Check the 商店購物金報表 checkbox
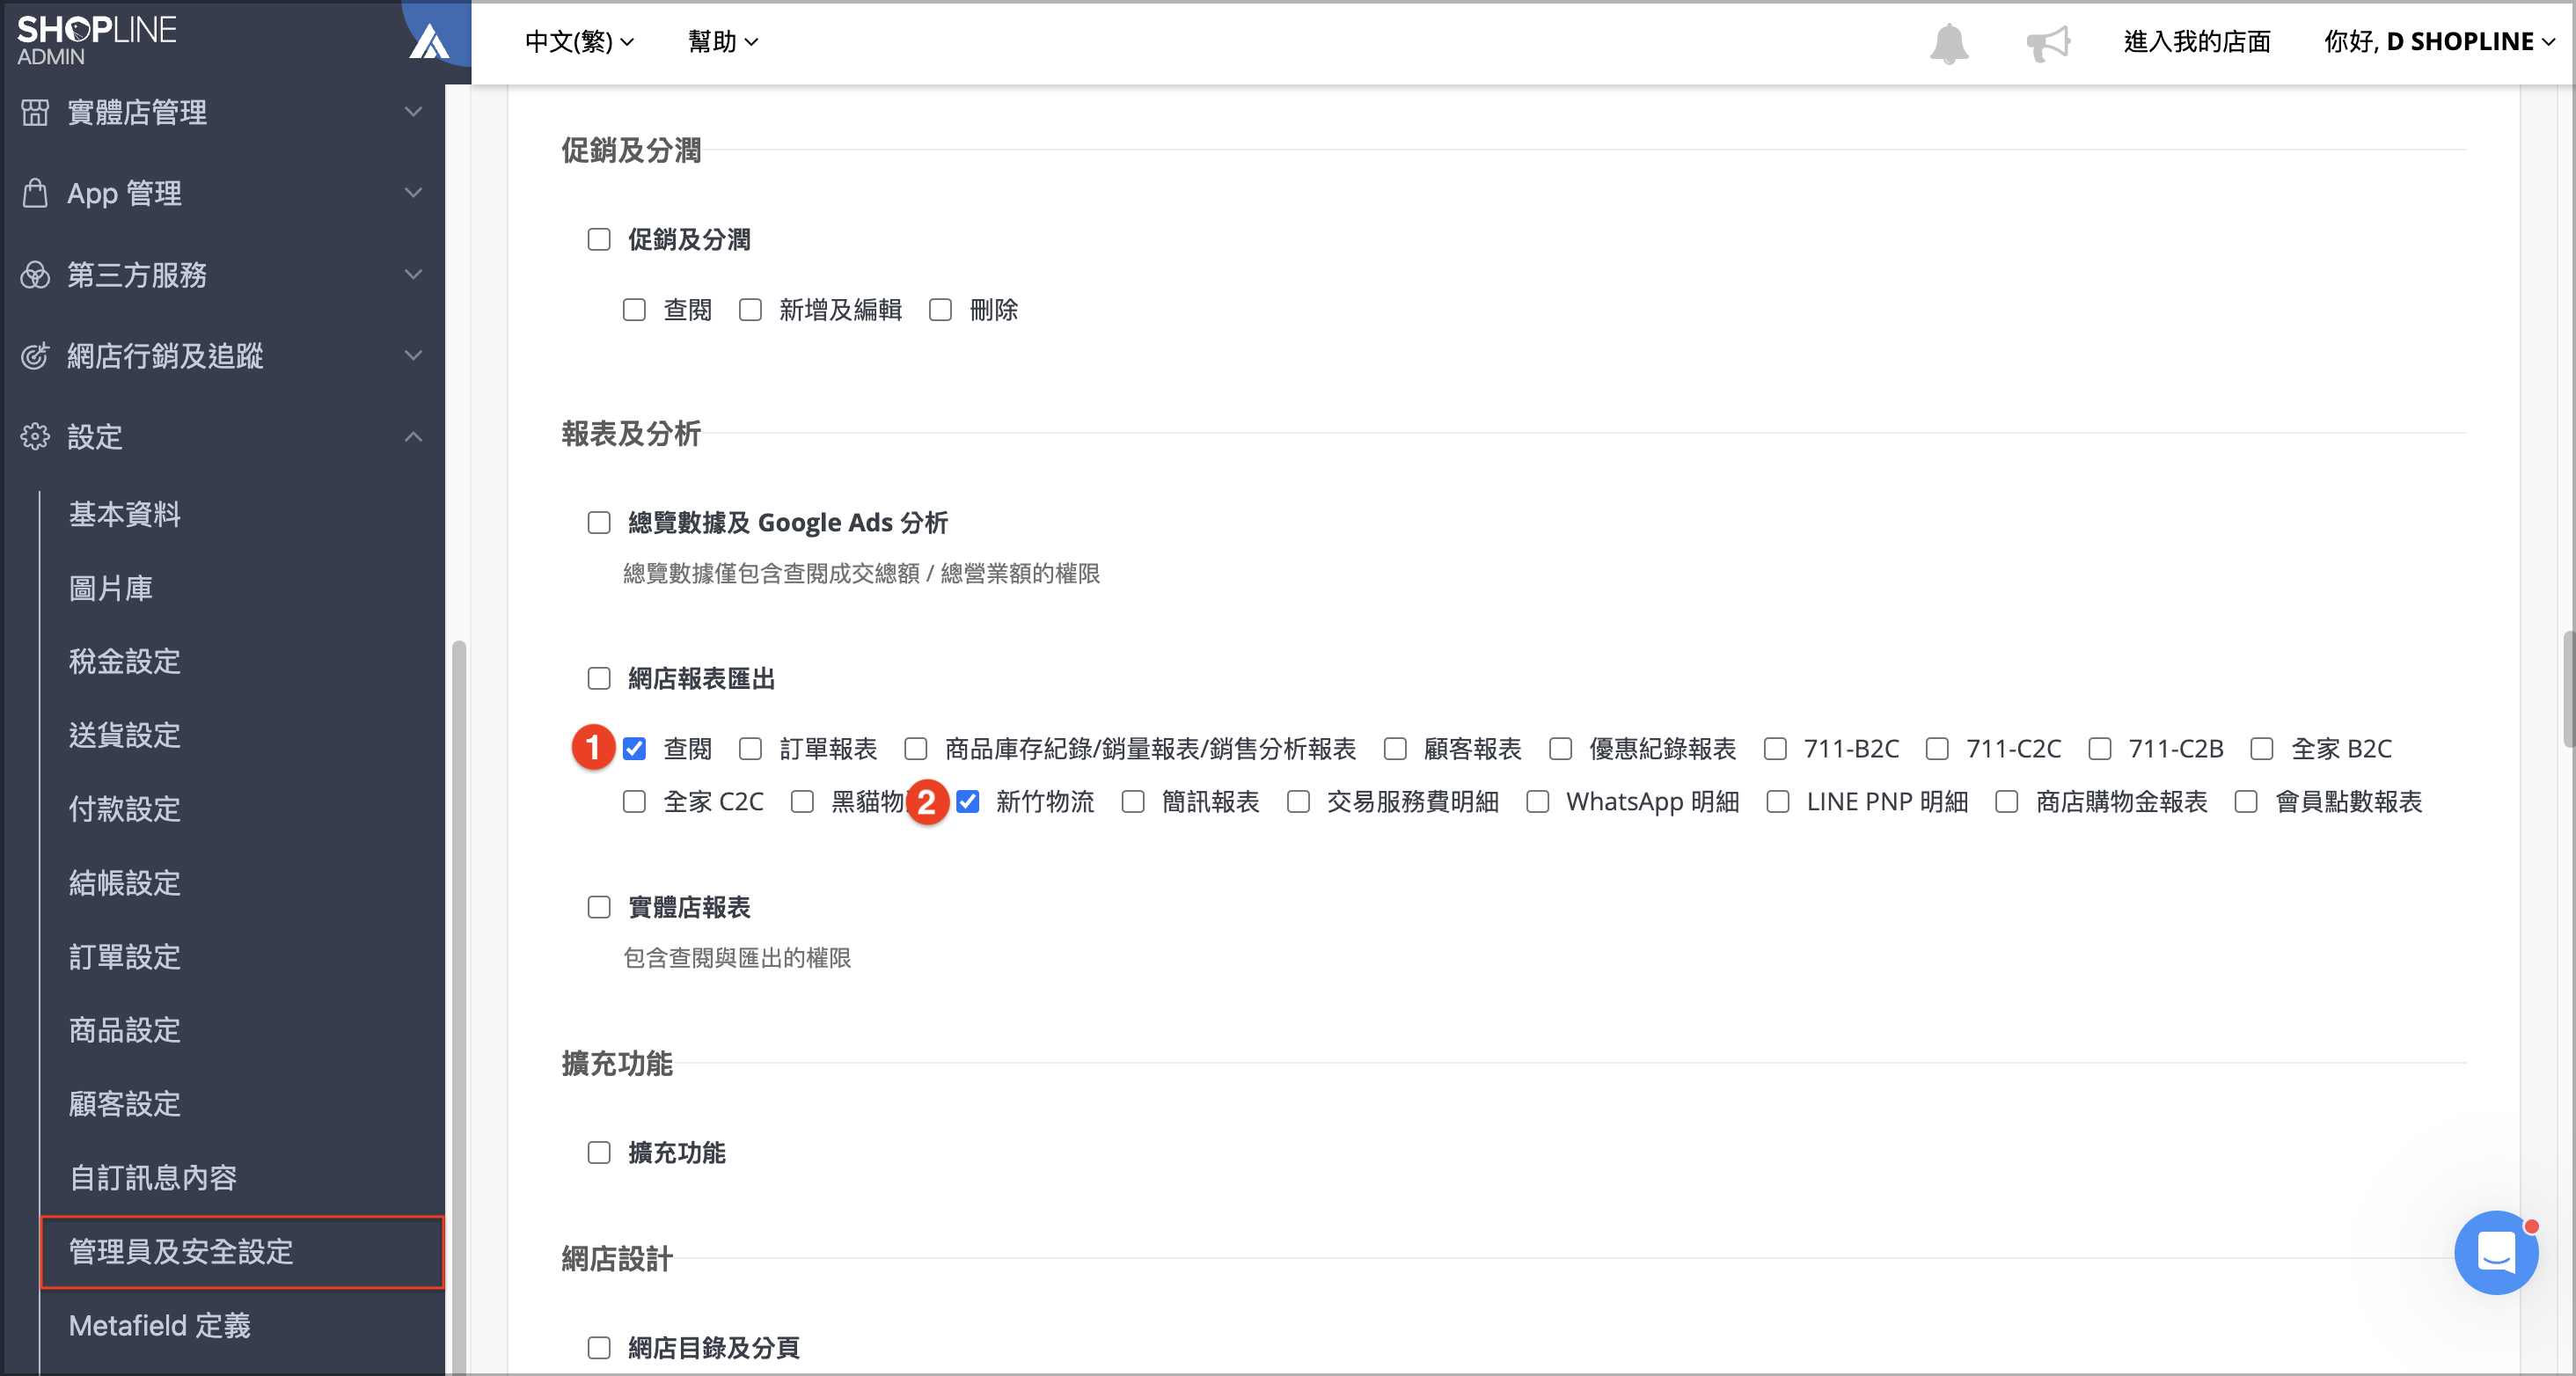The image size is (2576, 1376). 2006,802
